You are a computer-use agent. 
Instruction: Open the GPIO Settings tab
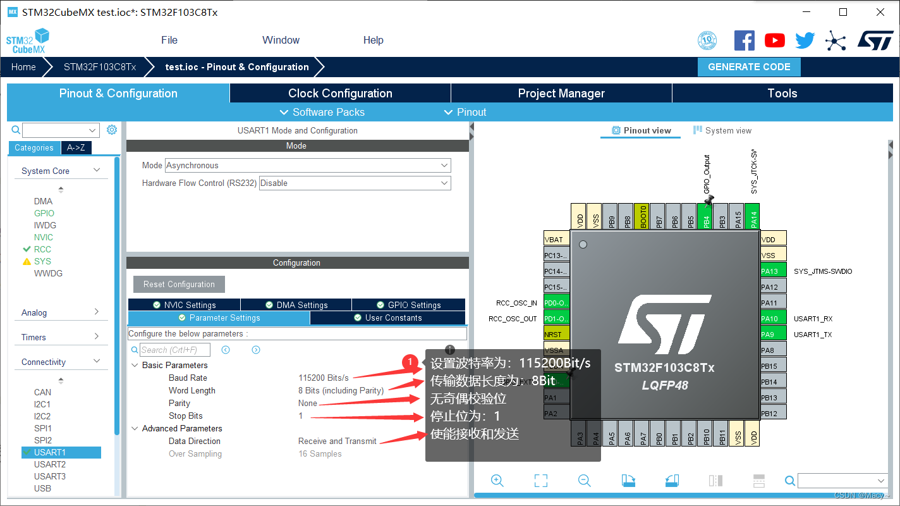pyautogui.click(x=409, y=305)
